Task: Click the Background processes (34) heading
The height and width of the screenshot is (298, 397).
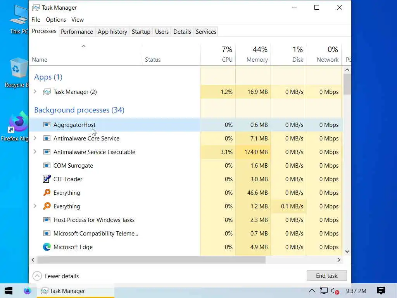Action: click(x=79, y=110)
